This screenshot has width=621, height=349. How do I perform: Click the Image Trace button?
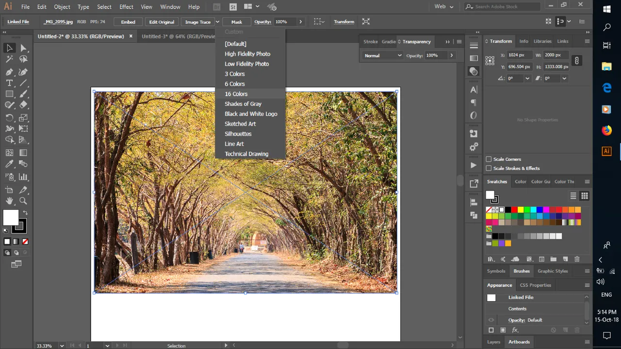click(x=198, y=22)
